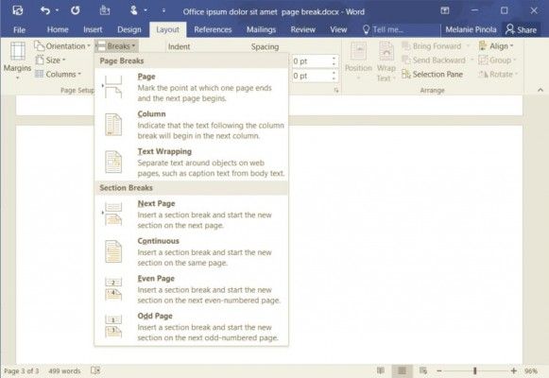Click the touch/mouse mode icon
The width and height of the screenshot is (549, 378).
click(134, 10)
